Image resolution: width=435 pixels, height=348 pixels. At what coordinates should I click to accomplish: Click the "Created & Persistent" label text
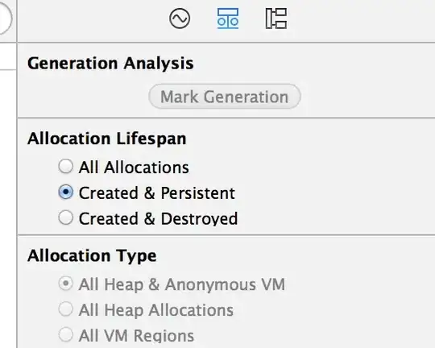click(157, 193)
